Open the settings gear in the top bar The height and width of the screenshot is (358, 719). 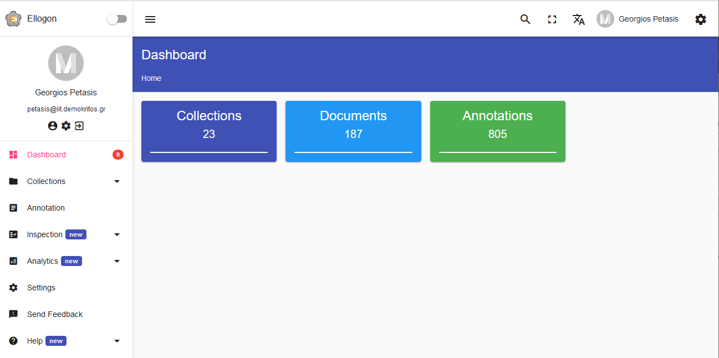(701, 19)
